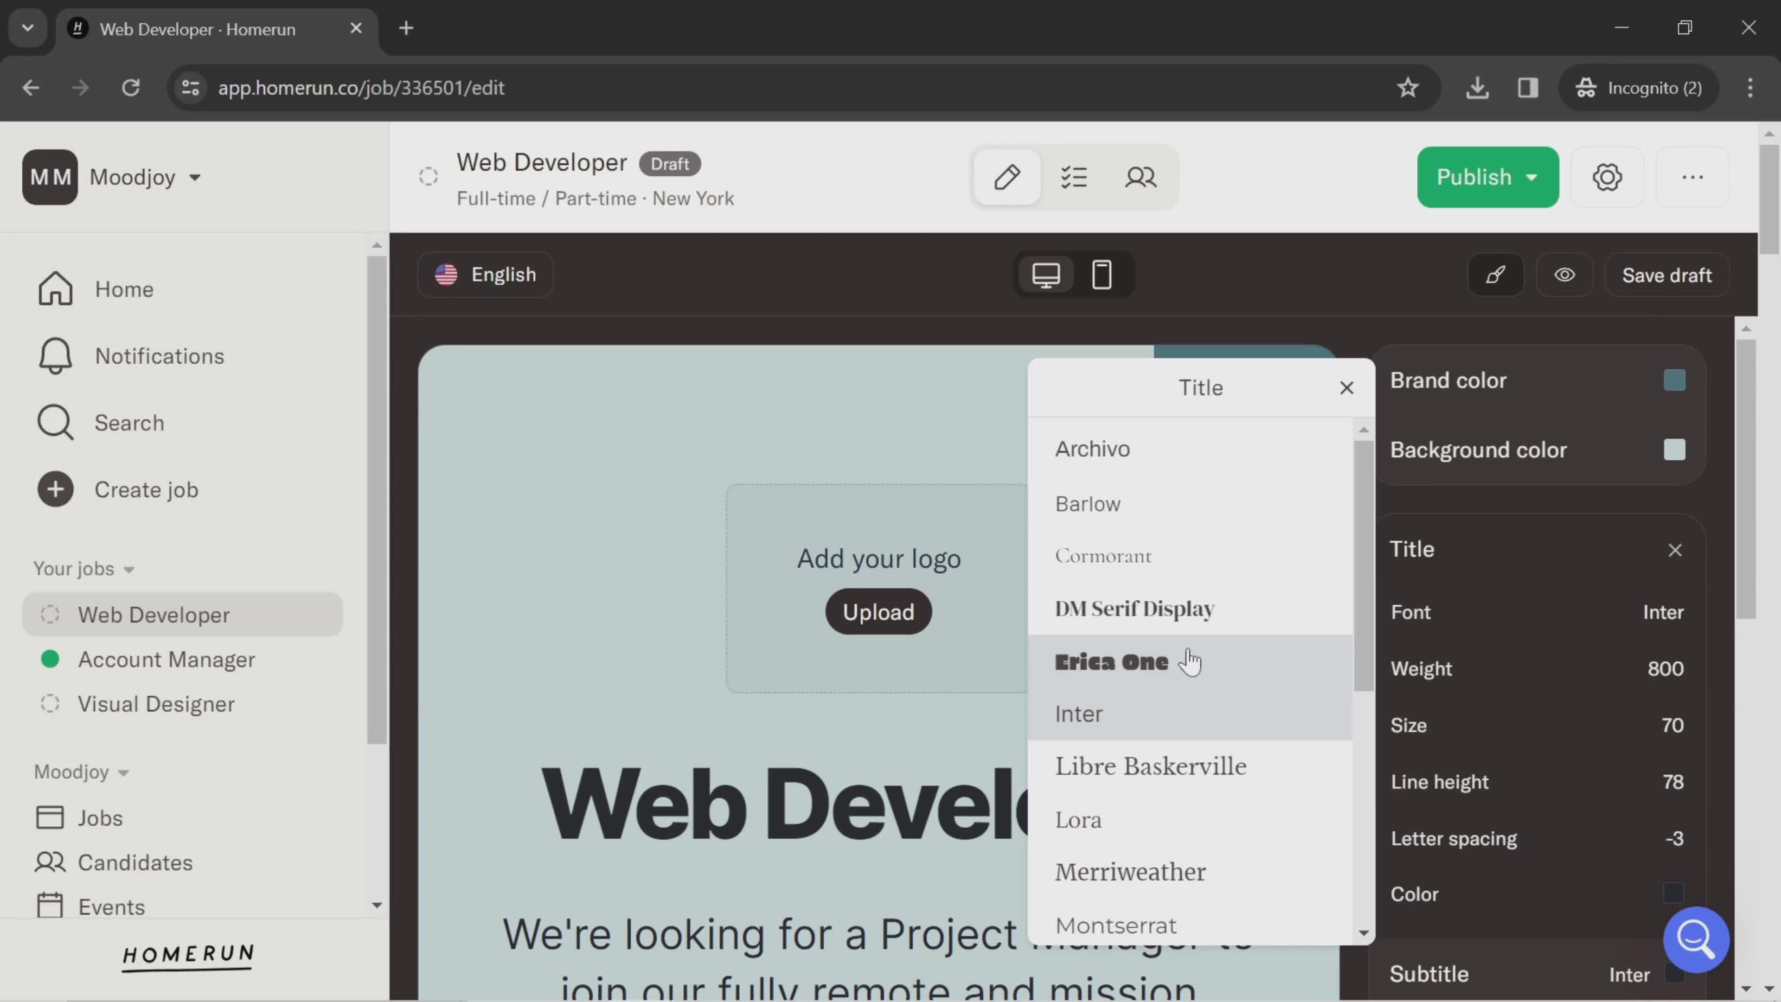This screenshot has width=1781, height=1002.
Task: Select Erica One font option
Action: pyautogui.click(x=1111, y=661)
